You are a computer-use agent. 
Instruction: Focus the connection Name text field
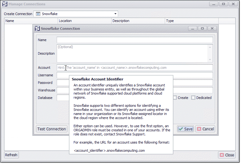135,40
